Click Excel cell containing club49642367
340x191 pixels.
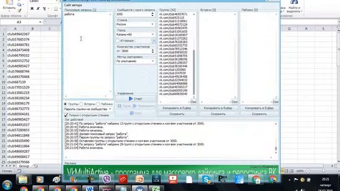18,34
